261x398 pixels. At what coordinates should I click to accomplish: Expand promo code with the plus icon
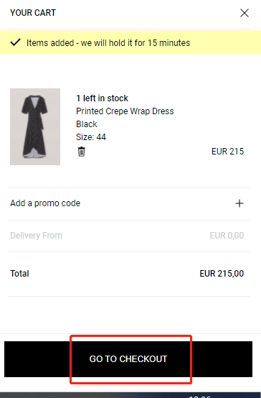(x=239, y=203)
